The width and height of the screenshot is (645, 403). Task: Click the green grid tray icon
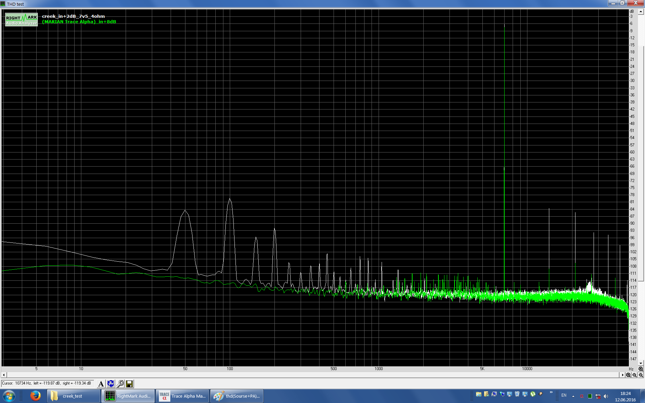pos(590,396)
